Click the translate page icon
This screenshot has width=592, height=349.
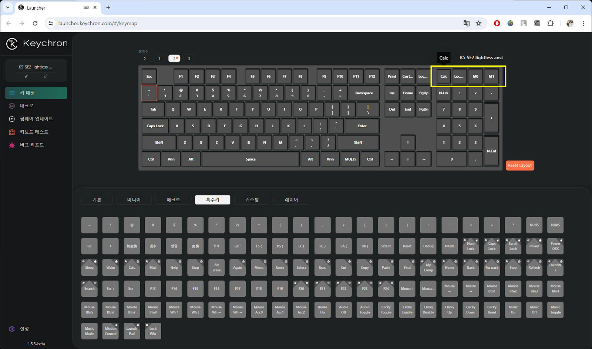(x=467, y=23)
